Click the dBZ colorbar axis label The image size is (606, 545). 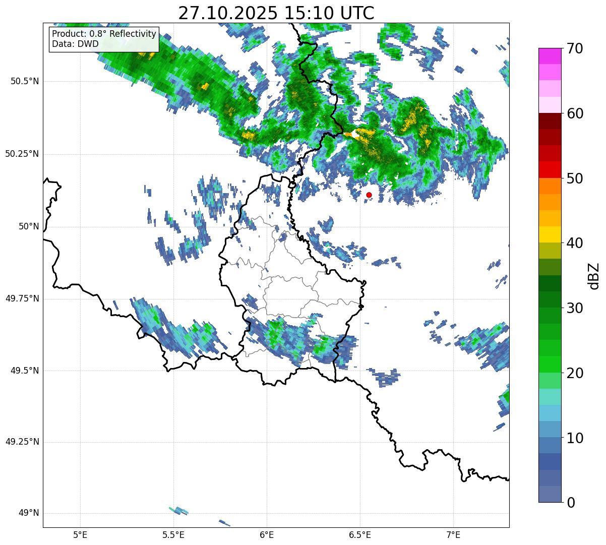[x=594, y=275]
